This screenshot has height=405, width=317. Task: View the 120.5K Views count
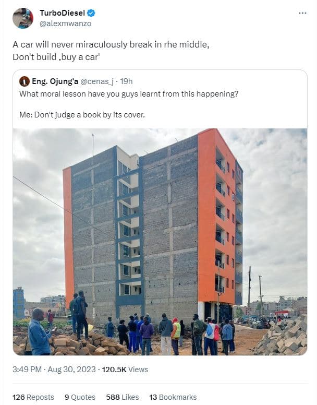click(x=125, y=370)
